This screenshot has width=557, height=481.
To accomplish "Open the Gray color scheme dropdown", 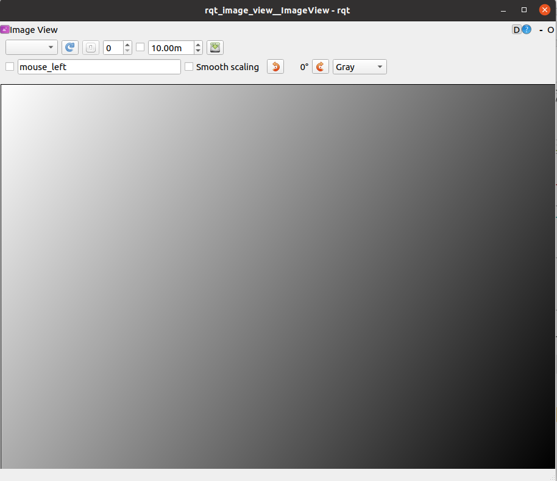I will tap(360, 67).
